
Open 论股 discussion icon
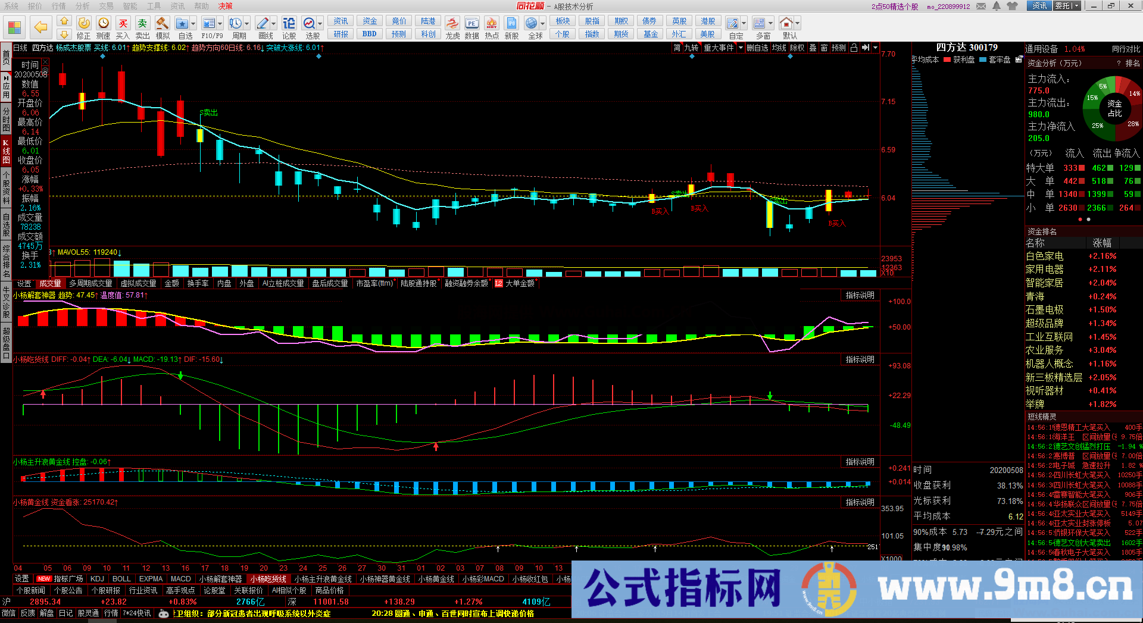pos(288,24)
